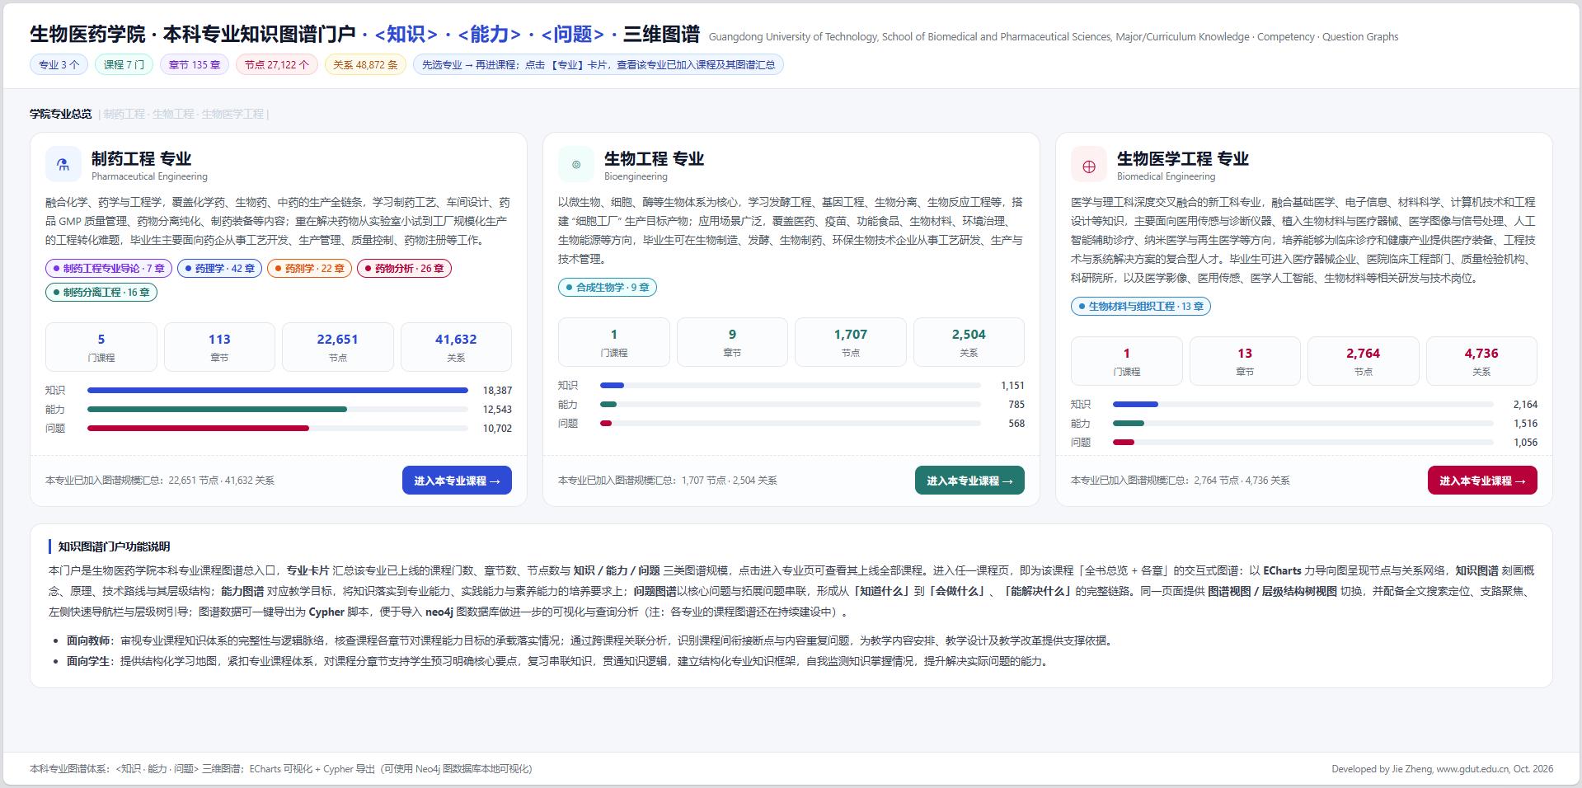This screenshot has width=1582, height=788.
Task: Click the 生物工程 circular icon
Action: pyautogui.click(x=576, y=165)
